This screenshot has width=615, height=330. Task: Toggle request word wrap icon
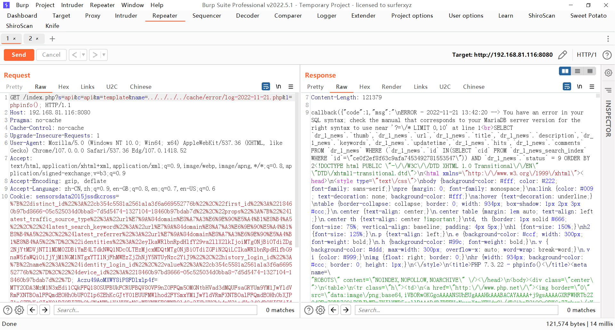[x=266, y=87]
